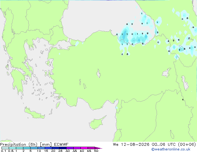Click the island of Crete on the map

coord(34,114)
